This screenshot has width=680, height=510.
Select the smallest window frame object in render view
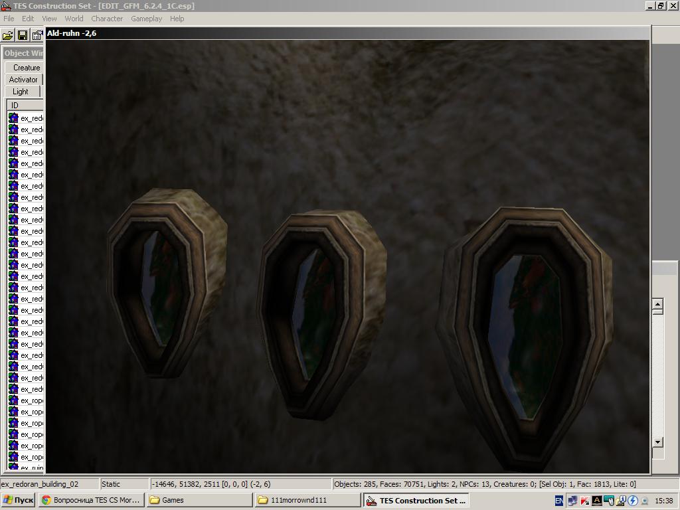[167, 283]
